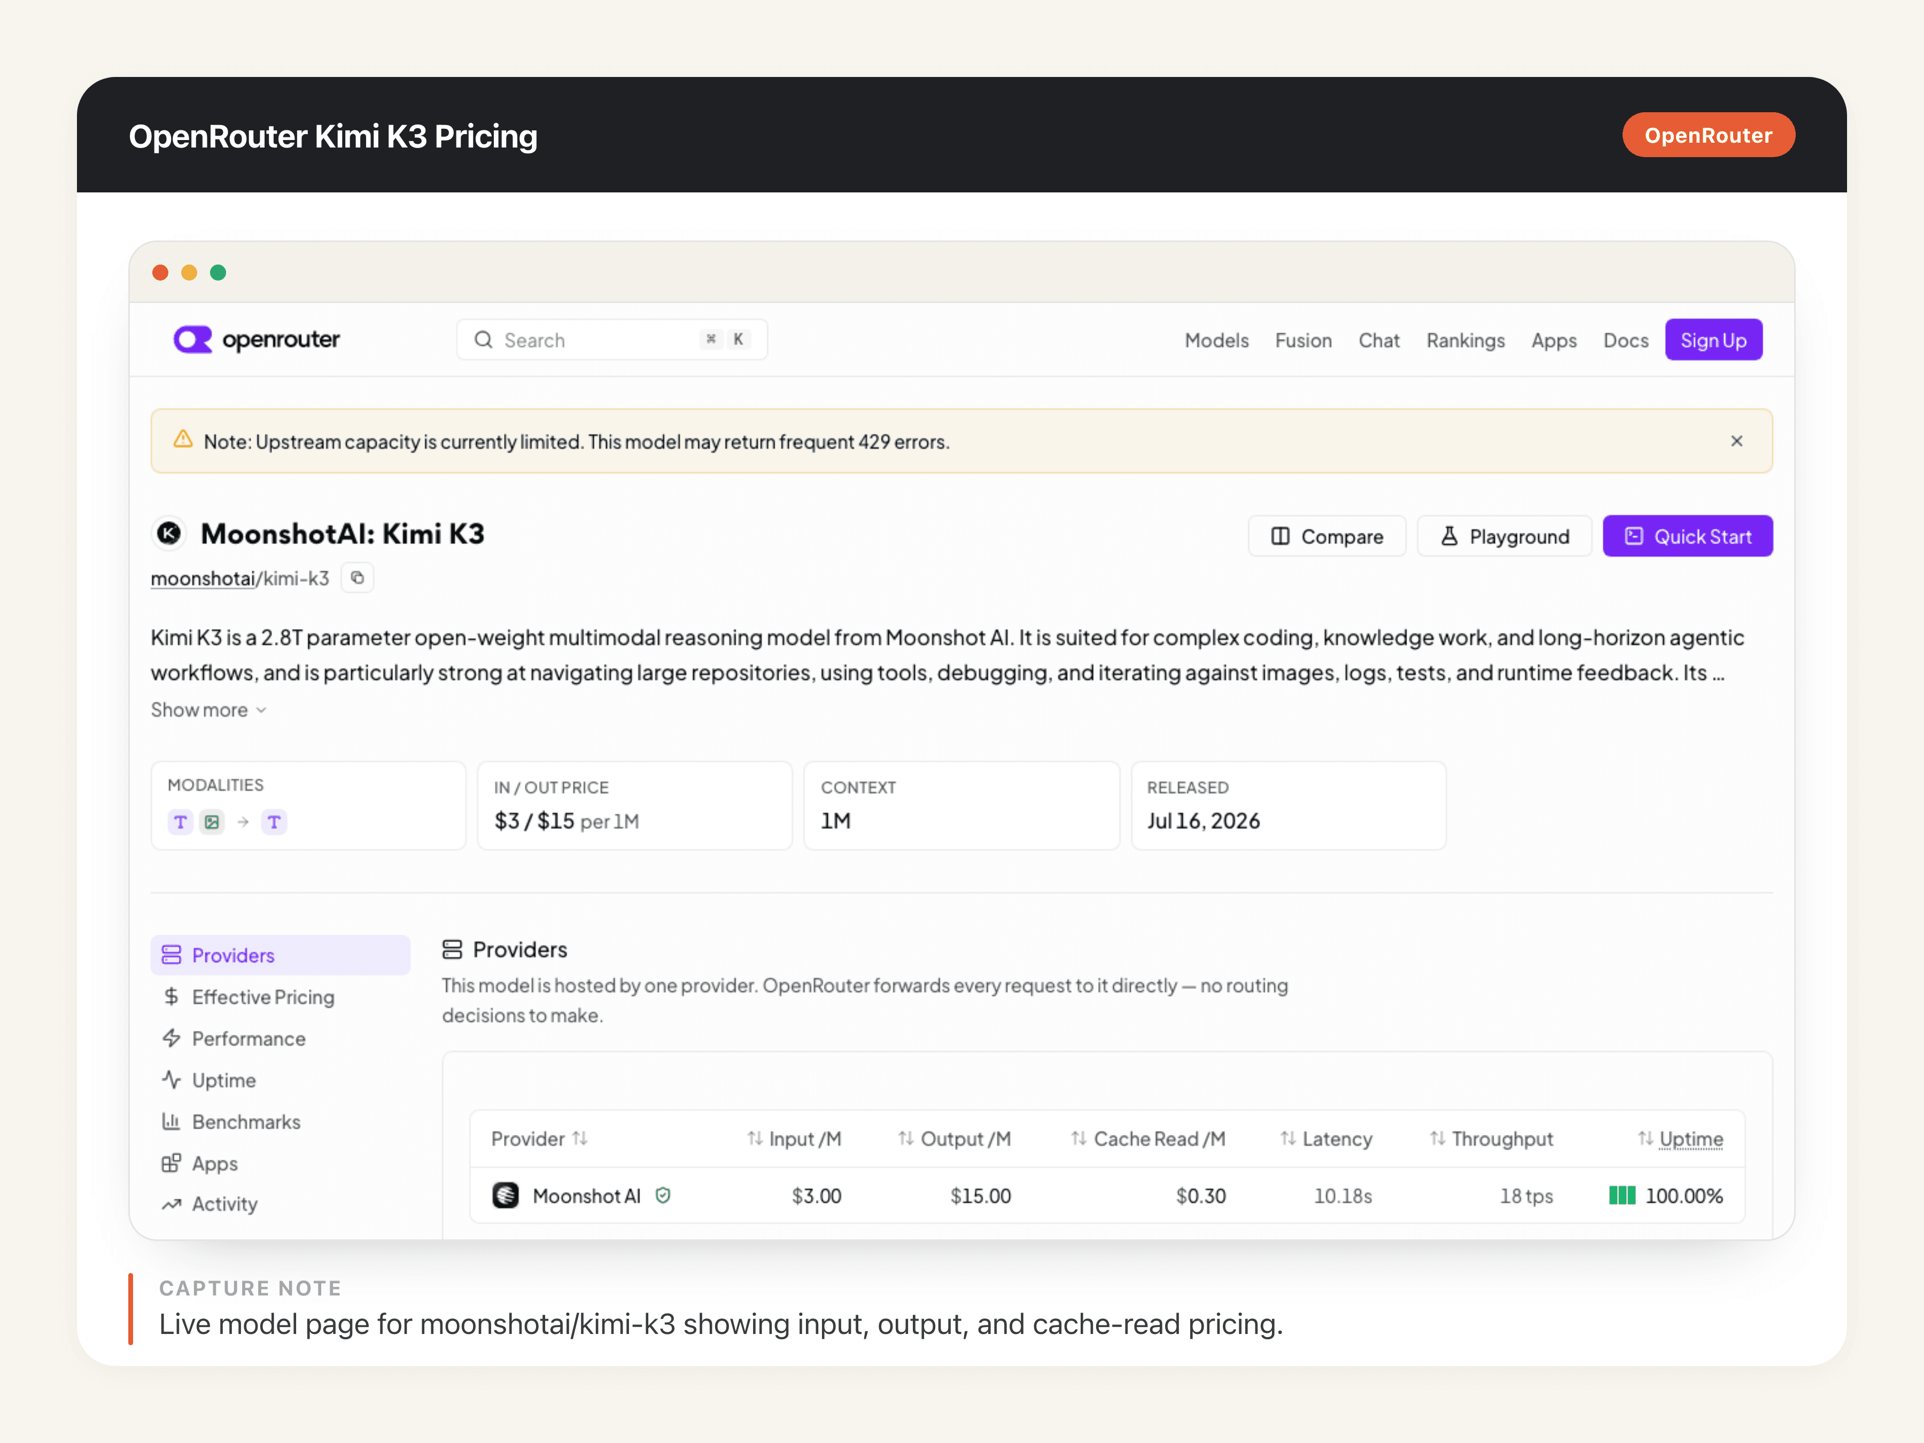
Task: Click the $0.30 cache read cell
Action: (x=1200, y=1196)
